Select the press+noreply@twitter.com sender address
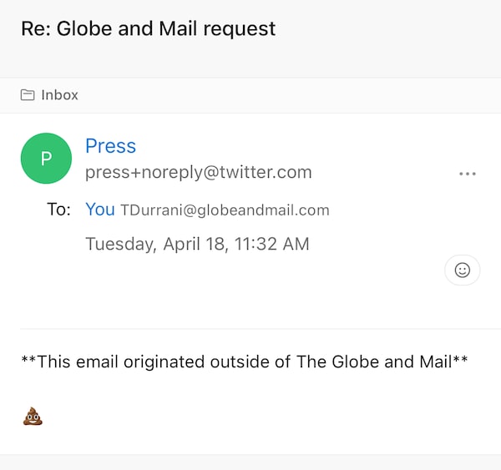This screenshot has width=501, height=470. coord(198,173)
